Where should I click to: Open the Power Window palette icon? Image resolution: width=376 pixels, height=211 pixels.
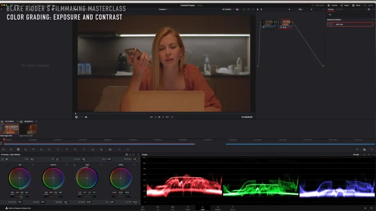coord(75,150)
